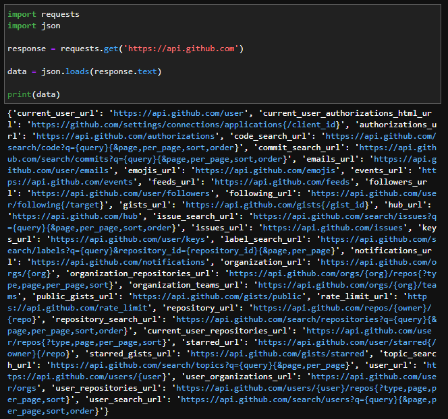Click the 'commit_search_url' key in output

click(299, 148)
